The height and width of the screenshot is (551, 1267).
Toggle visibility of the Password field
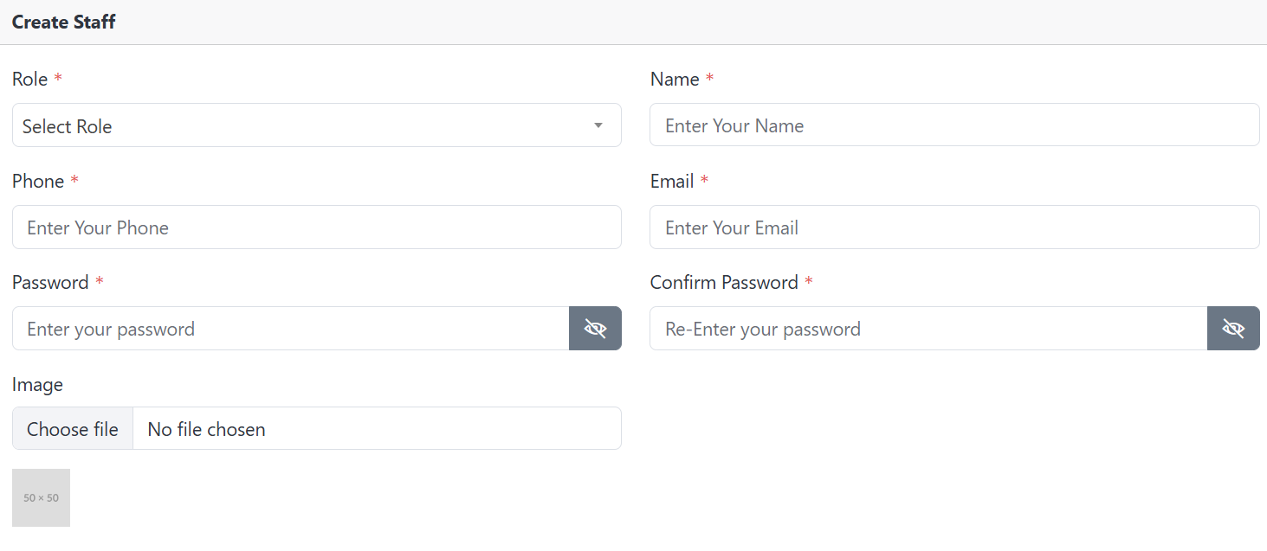tap(595, 329)
